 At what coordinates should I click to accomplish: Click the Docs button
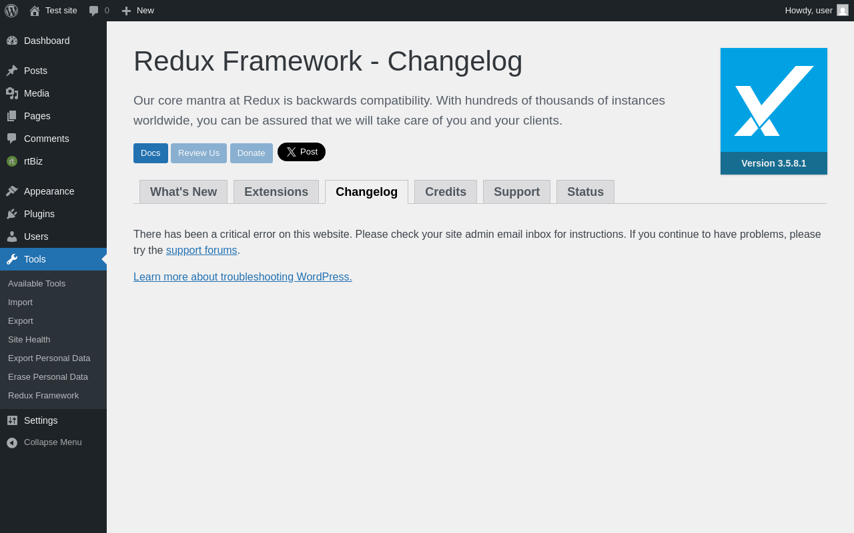coord(151,153)
